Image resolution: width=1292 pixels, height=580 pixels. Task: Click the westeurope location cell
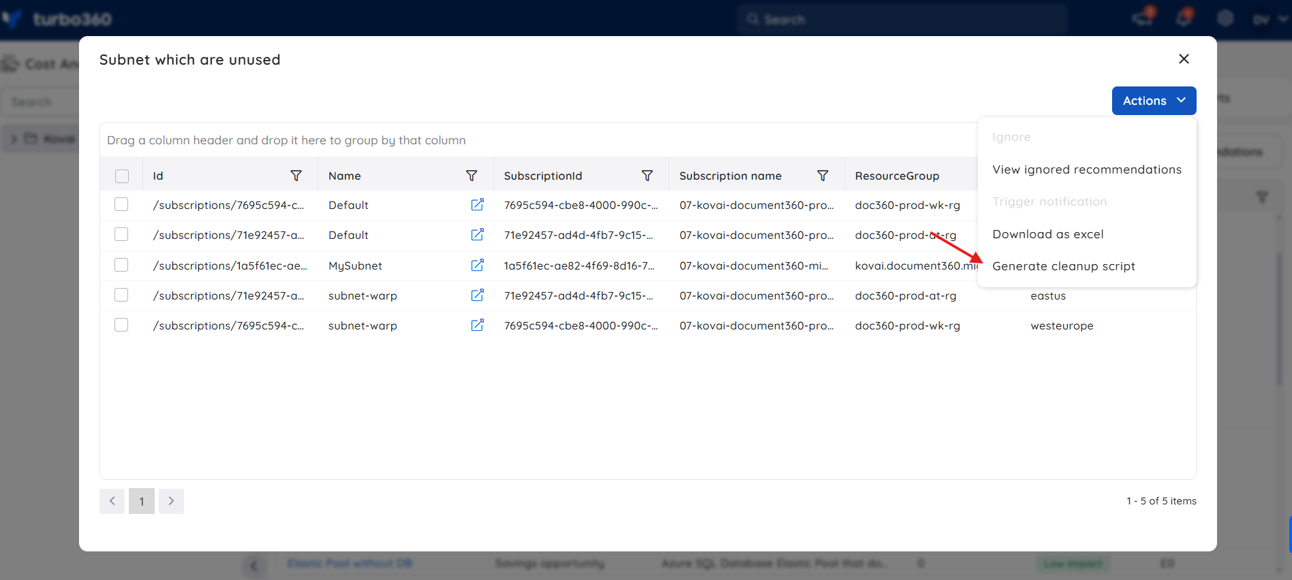pyautogui.click(x=1062, y=325)
